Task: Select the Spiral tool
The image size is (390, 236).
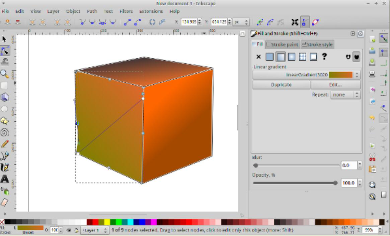Action: (4, 132)
